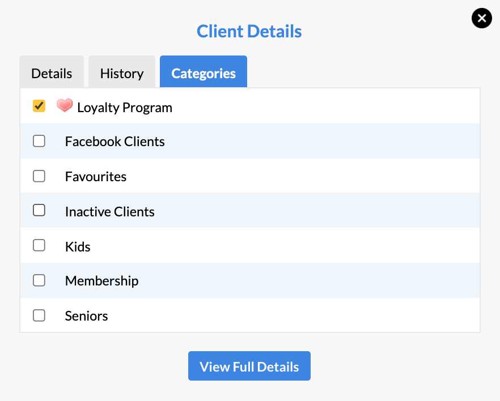
Task: Toggle the Kids category checkbox
Action: point(39,245)
